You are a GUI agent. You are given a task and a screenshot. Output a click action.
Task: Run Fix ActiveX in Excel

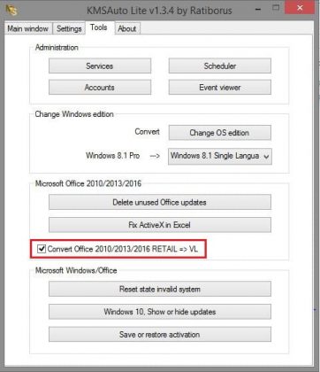coord(160,225)
